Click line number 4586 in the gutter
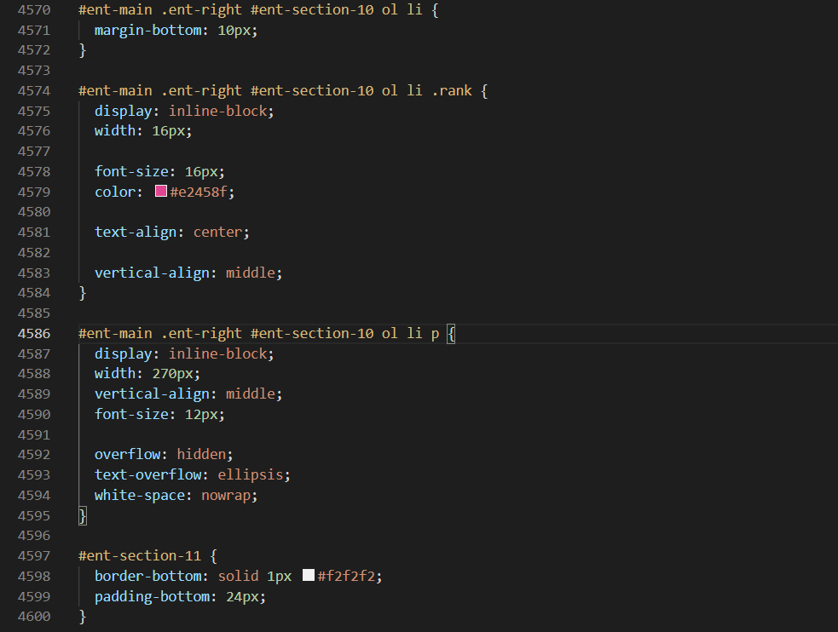The image size is (838, 632). (x=34, y=334)
